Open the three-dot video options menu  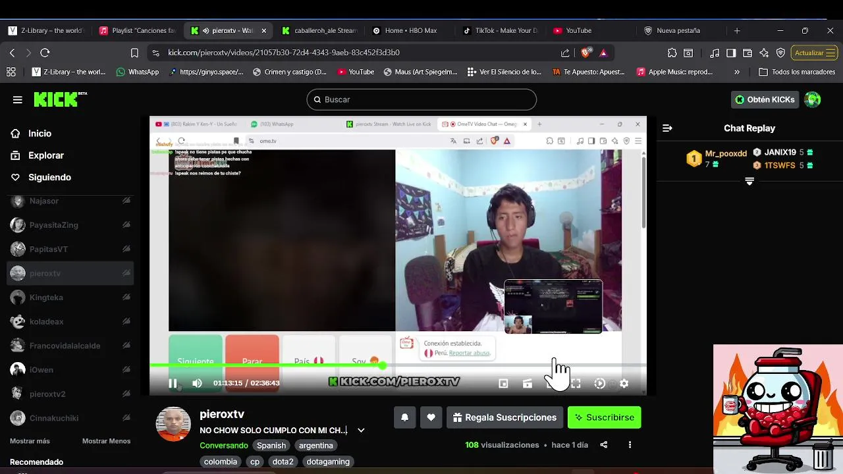coord(630,445)
